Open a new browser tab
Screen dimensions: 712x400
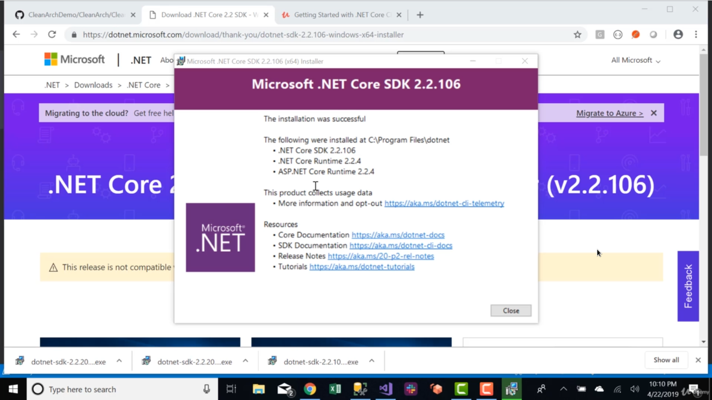(420, 15)
